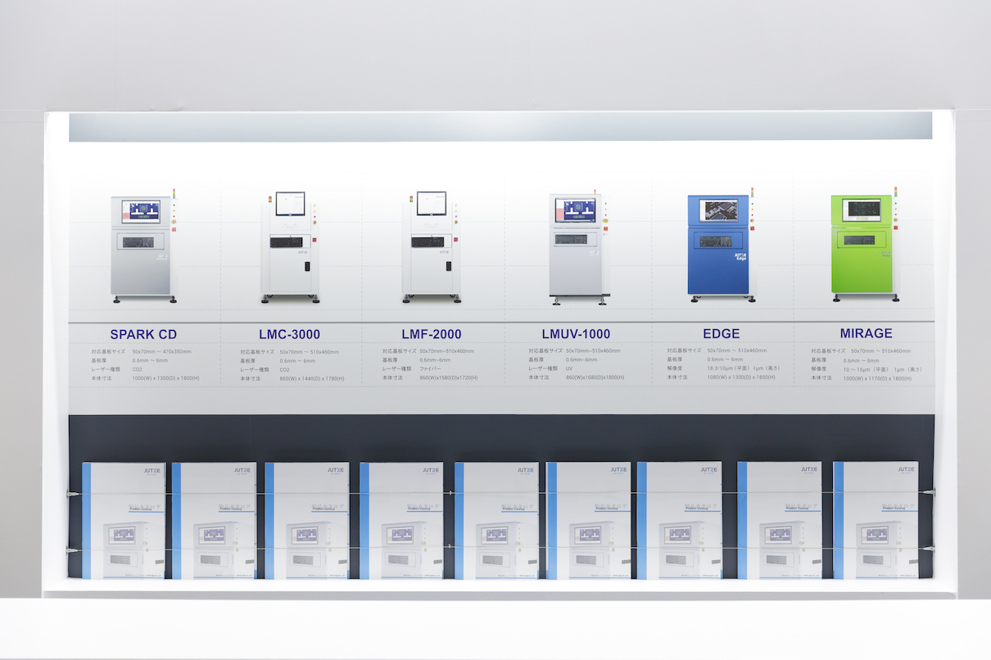Screen dimensions: 991x660
Task: Click the 18.3/10µm resolution value under EDGE
Action: coord(742,368)
